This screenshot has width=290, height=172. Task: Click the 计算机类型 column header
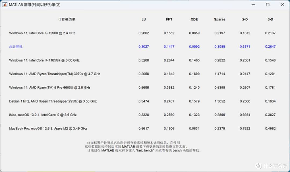tap(67, 19)
